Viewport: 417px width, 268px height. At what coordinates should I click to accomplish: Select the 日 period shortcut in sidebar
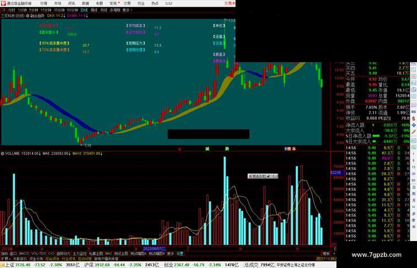(x=414, y=187)
